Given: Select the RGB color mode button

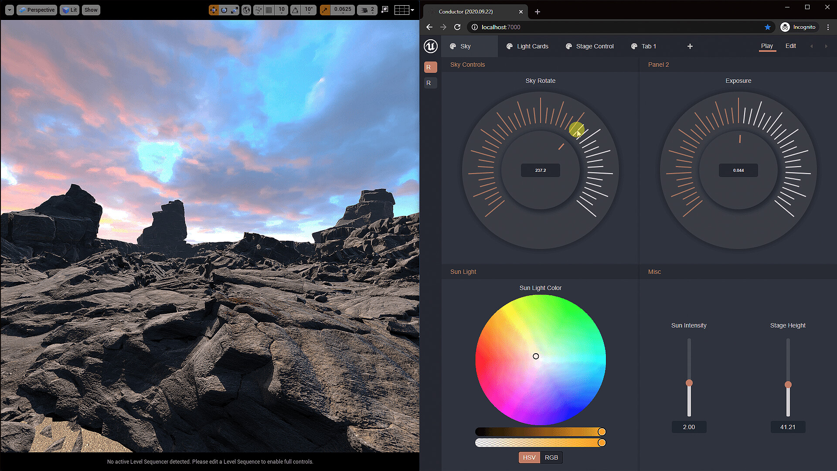Looking at the screenshot, I should click(551, 457).
